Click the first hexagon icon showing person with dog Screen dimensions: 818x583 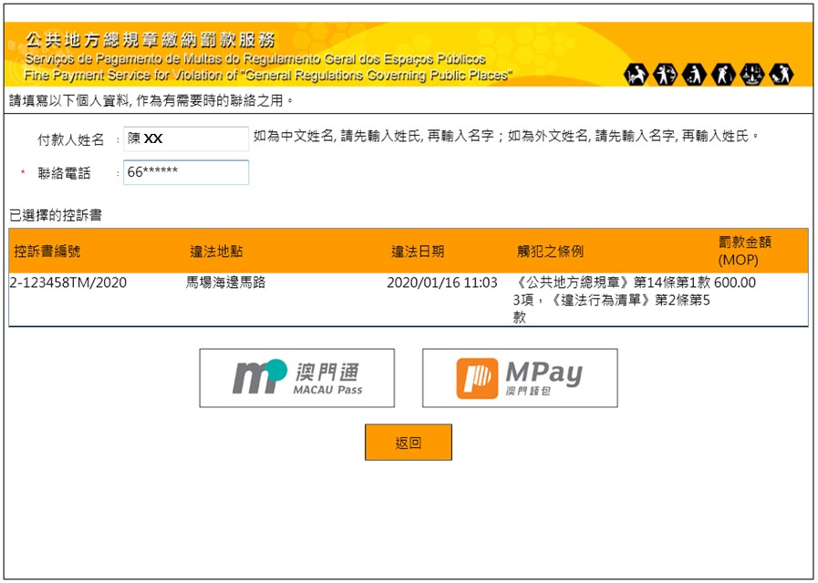pos(636,75)
